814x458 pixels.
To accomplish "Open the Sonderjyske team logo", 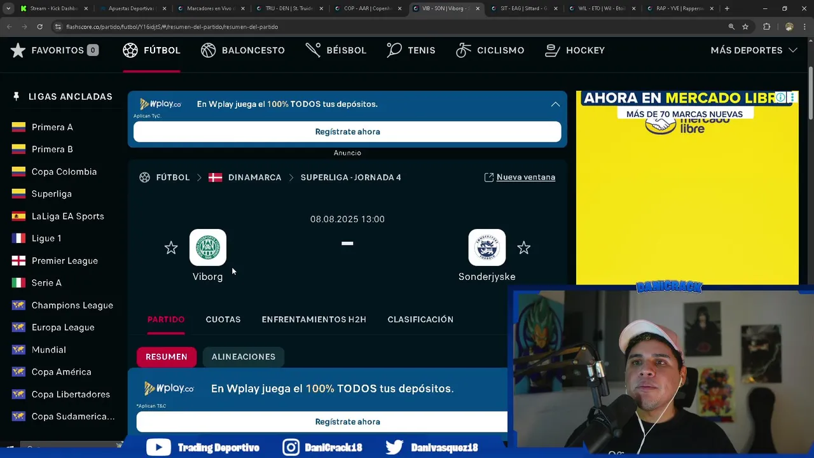I will click(487, 247).
